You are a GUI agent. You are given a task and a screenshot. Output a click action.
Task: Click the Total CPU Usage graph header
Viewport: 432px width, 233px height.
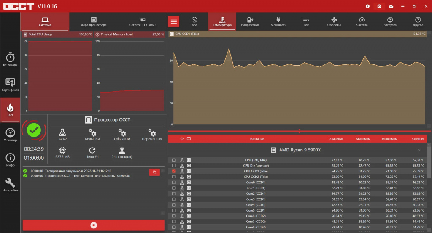coord(57,34)
